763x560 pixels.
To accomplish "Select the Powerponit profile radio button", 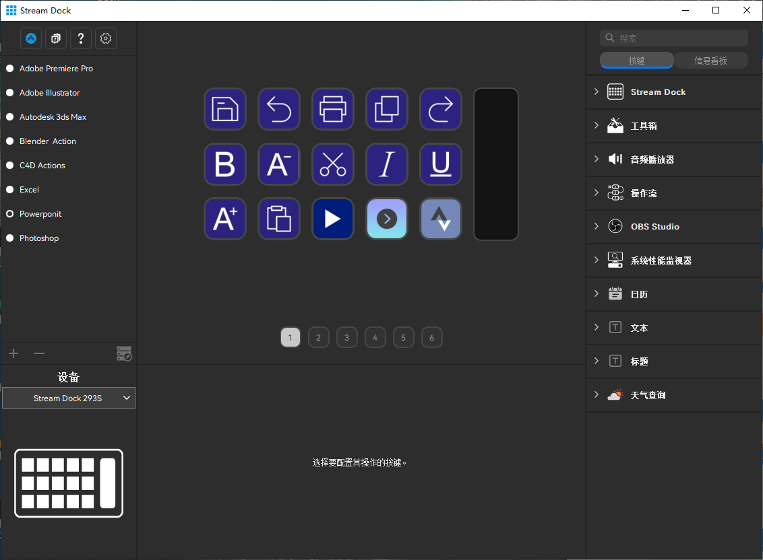I will pos(9,214).
